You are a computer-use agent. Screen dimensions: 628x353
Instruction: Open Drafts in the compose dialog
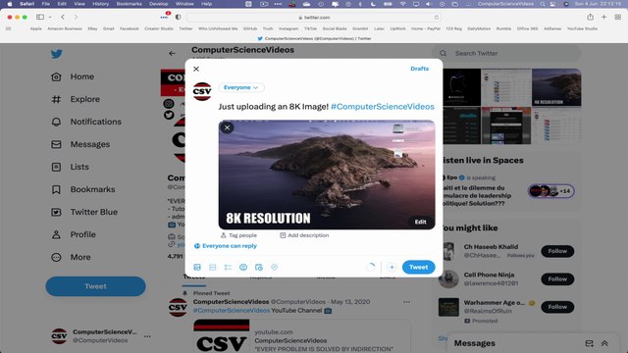click(419, 69)
